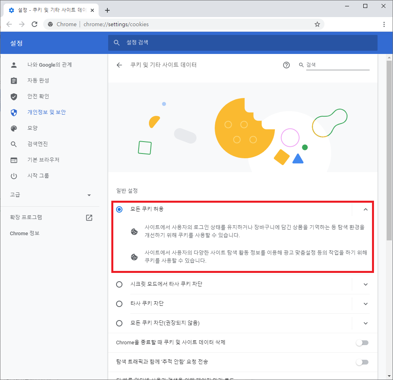The height and width of the screenshot is (380, 393).
Task: Expand 시크릿 모드에서 타사 쿠키 차단 chevron
Action: click(x=366, y=284)
